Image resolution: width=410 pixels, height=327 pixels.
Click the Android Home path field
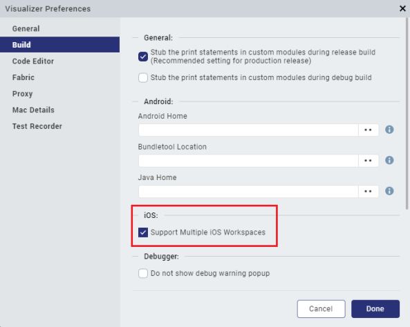248,130
